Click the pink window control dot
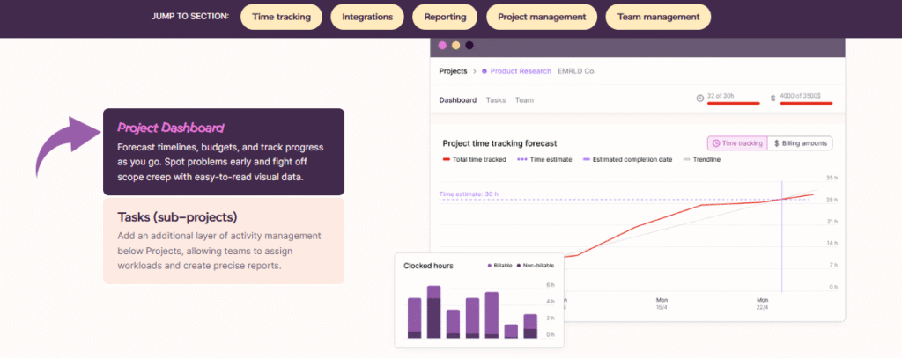Image resolution: width=902 pixels, height=358 pixels. (442, 46)
